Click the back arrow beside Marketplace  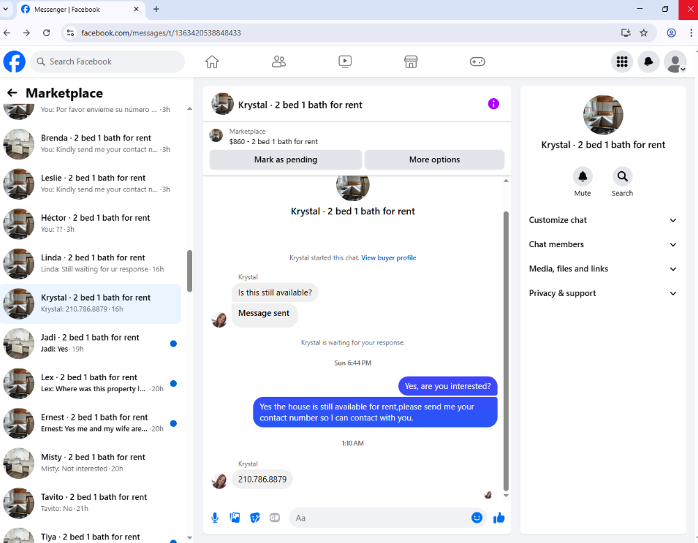pyautogui.click(x=12, y=93)
